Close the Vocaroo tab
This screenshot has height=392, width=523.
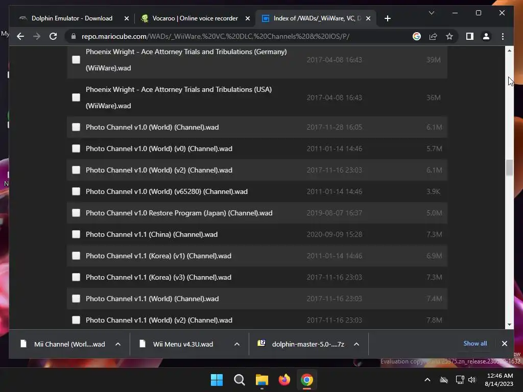(248, 18)
